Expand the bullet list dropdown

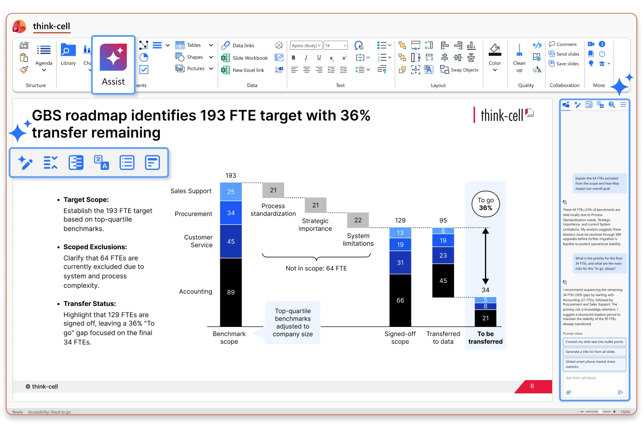tap(390, 45)
